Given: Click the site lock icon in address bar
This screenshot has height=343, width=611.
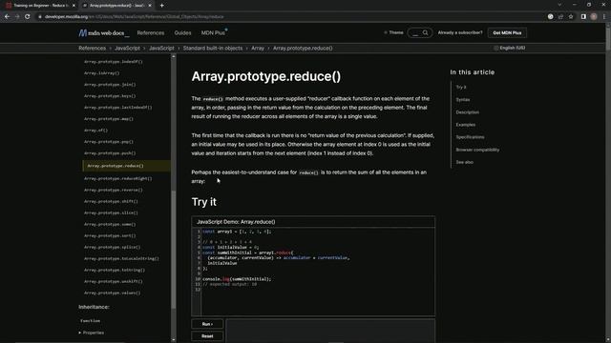Looking at the screenshot, I should 40,17.
